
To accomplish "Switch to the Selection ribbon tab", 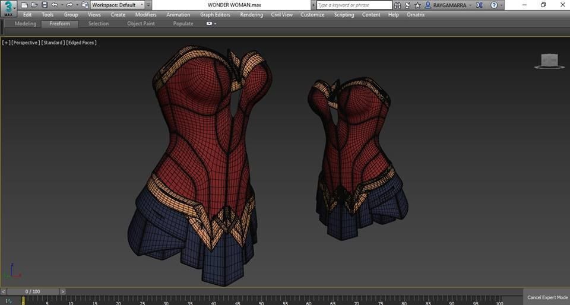I will tap(99, 24).
